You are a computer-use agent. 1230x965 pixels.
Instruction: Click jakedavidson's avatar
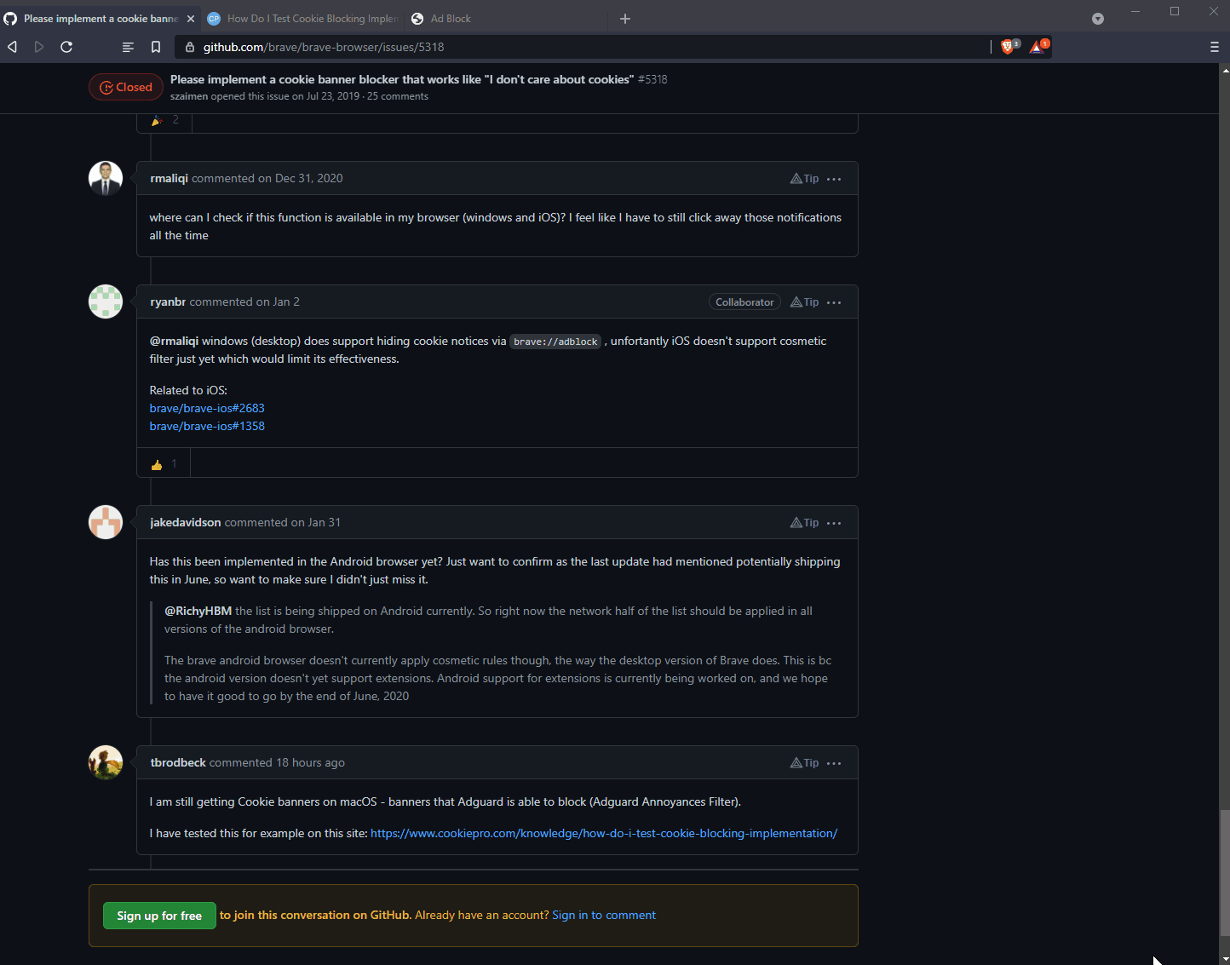[106, 522]
